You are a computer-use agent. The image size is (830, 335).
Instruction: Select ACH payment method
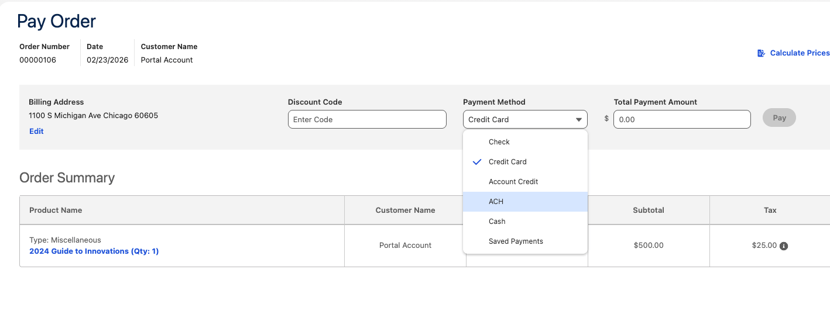pyautogui.click(x=525, y=202)
